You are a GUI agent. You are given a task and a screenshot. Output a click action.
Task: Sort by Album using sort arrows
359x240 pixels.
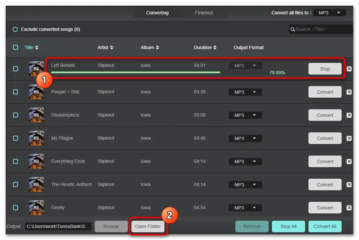pos(157,47)
